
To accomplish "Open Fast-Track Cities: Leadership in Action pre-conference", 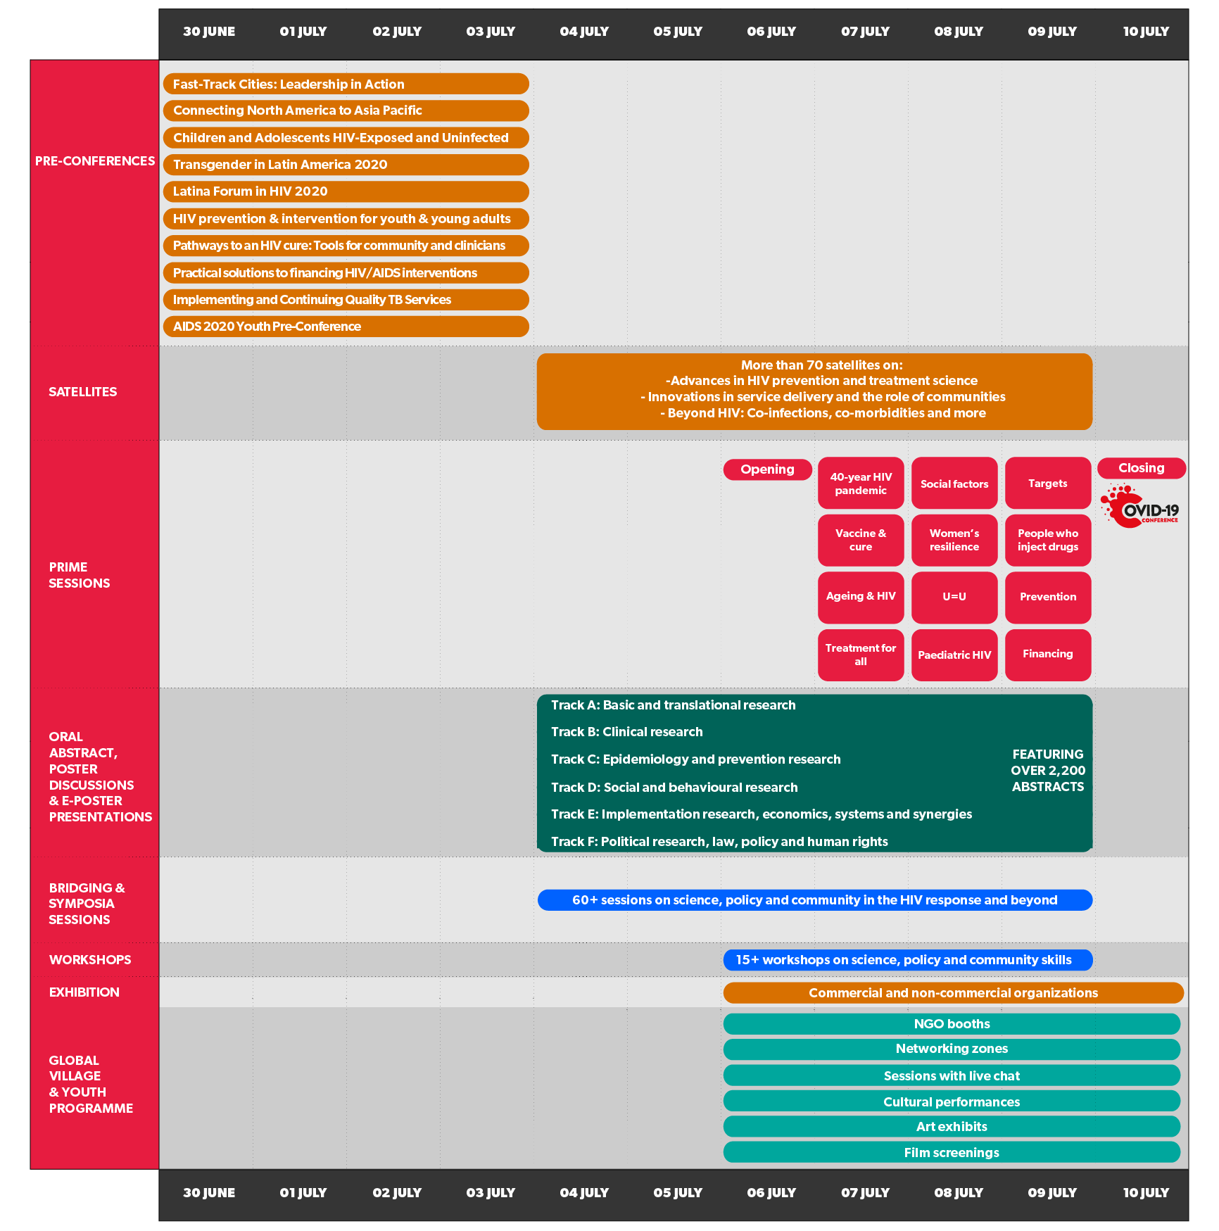I will point(346,84).
